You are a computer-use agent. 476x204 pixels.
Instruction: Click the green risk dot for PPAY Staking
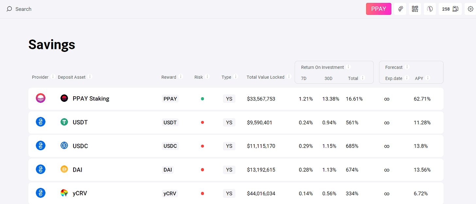202,99
